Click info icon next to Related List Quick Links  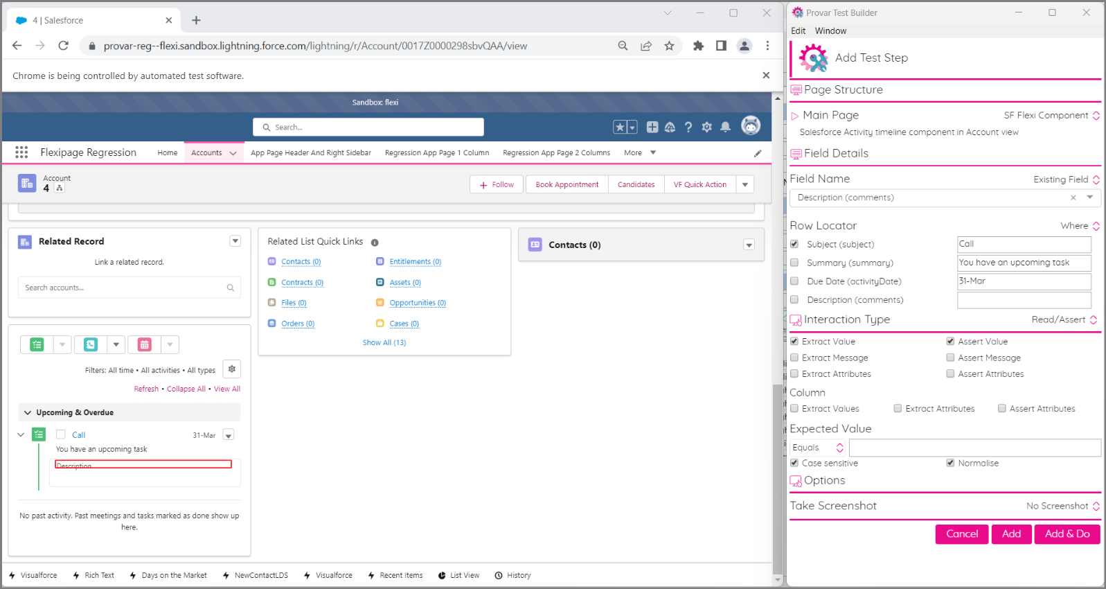coord(375,243)
